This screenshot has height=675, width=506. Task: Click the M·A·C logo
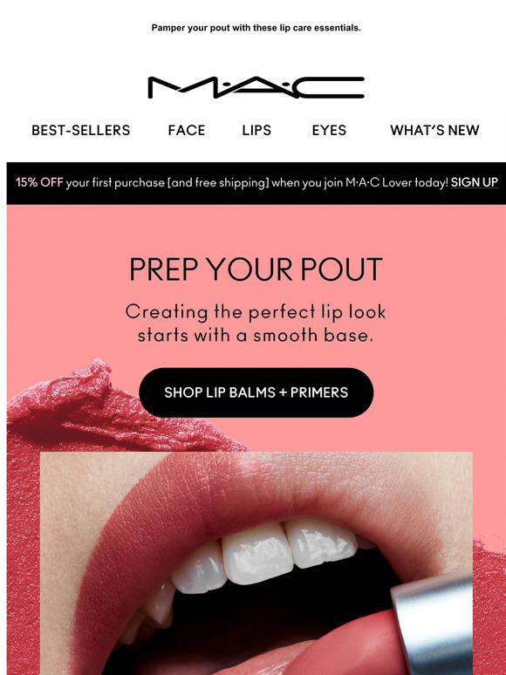[x=256, y=87]
